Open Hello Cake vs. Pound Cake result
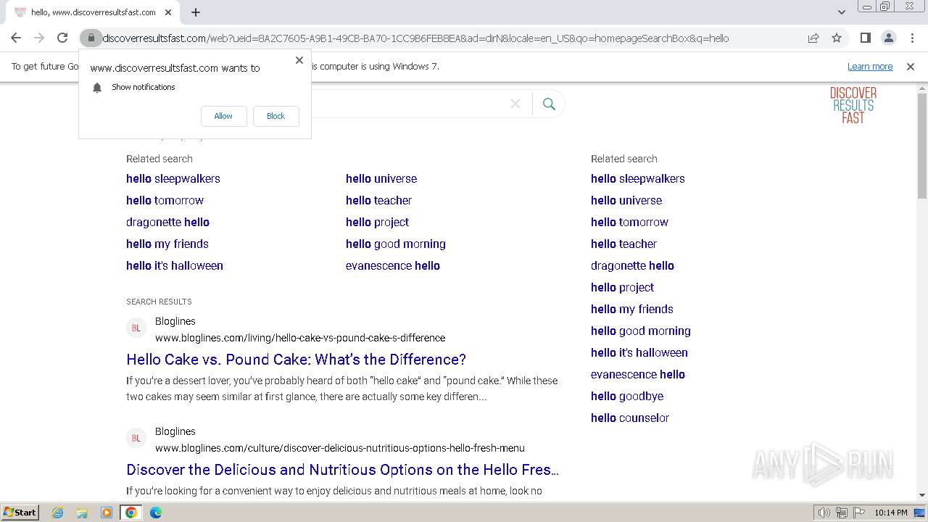928x522 pixels. point(296,360)
